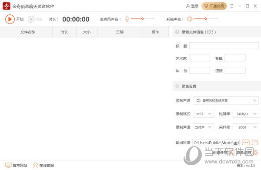This screenshot has height=170, width=261.
Task: Open the 录制声道 stereo channel dropdown
Action: [204, 127]
